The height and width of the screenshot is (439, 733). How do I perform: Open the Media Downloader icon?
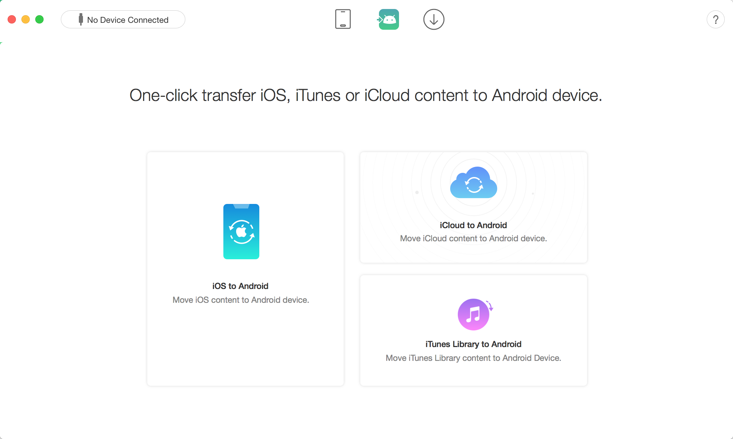(434, 19)
